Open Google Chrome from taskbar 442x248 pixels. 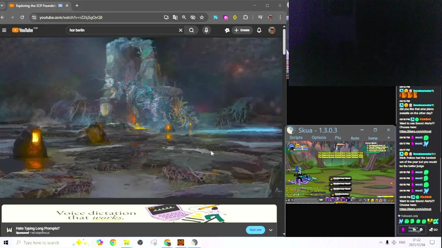[x=113, y=242]
